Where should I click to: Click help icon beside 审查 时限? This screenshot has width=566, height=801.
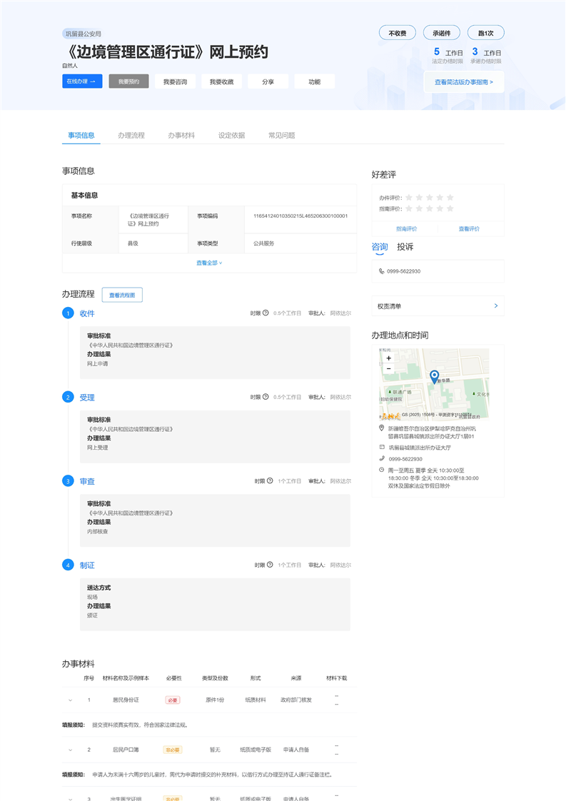coord(271,481)
